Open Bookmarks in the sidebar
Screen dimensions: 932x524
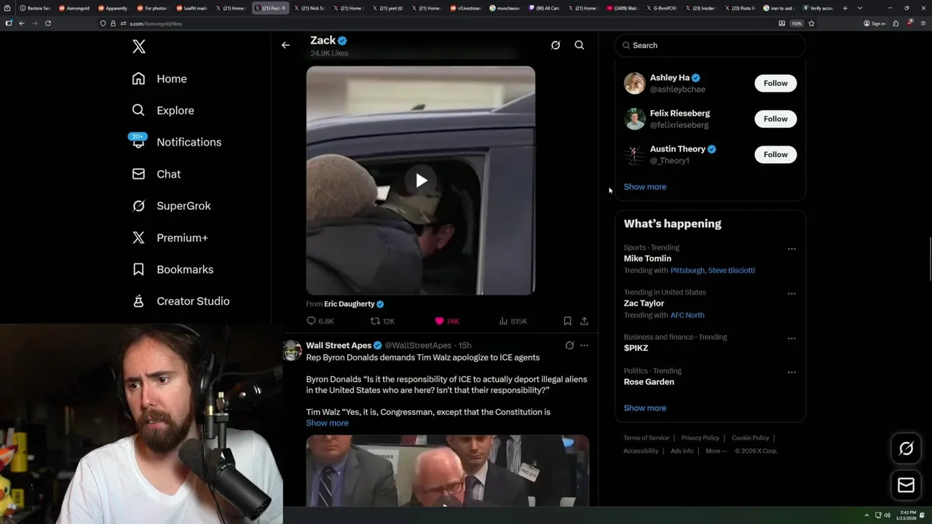click(x=173, y=269)
